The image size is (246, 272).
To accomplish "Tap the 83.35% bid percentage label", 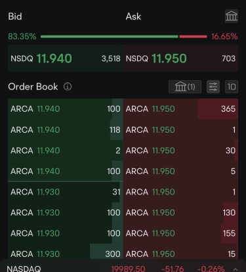I will [22, 36].
